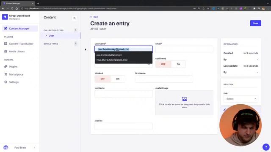The width and height of the screenshot is (271, 152).
Task: Click the PB user avatar
Action: 6,147
